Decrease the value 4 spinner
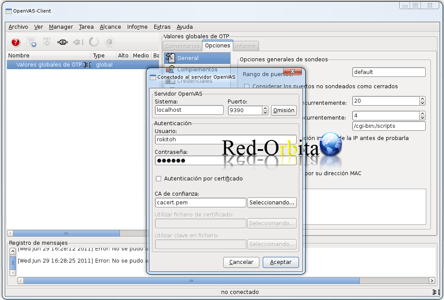 422,118
